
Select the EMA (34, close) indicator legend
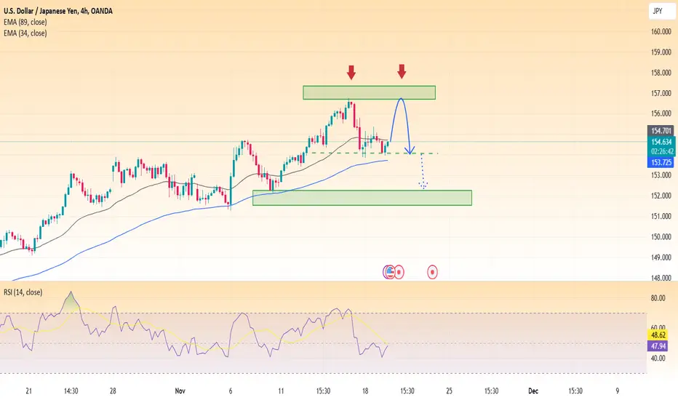point(25,33)
